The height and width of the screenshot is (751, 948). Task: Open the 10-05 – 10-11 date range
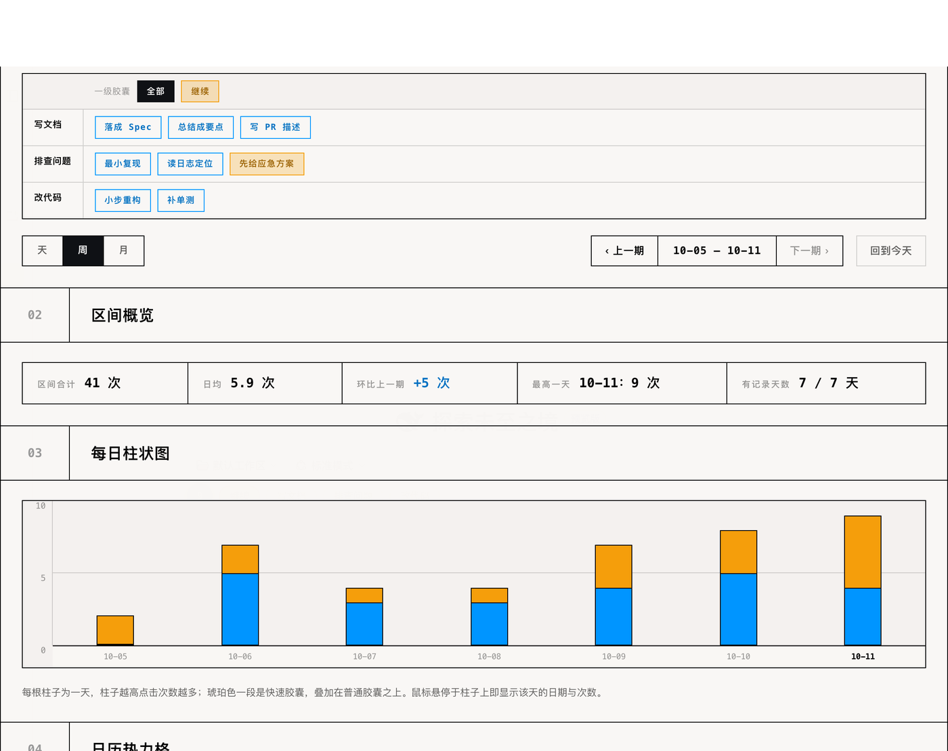click(x=717, y=251)
